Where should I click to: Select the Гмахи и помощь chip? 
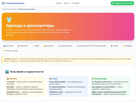coord(11,51)
